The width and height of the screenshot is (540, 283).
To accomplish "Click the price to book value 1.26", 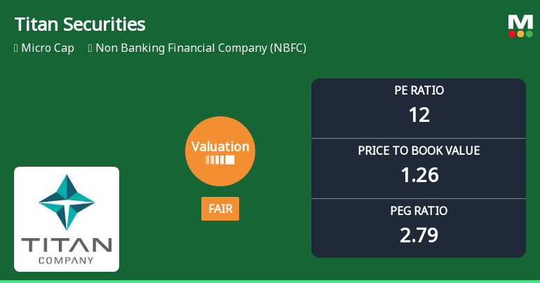I will coord(419,174).
